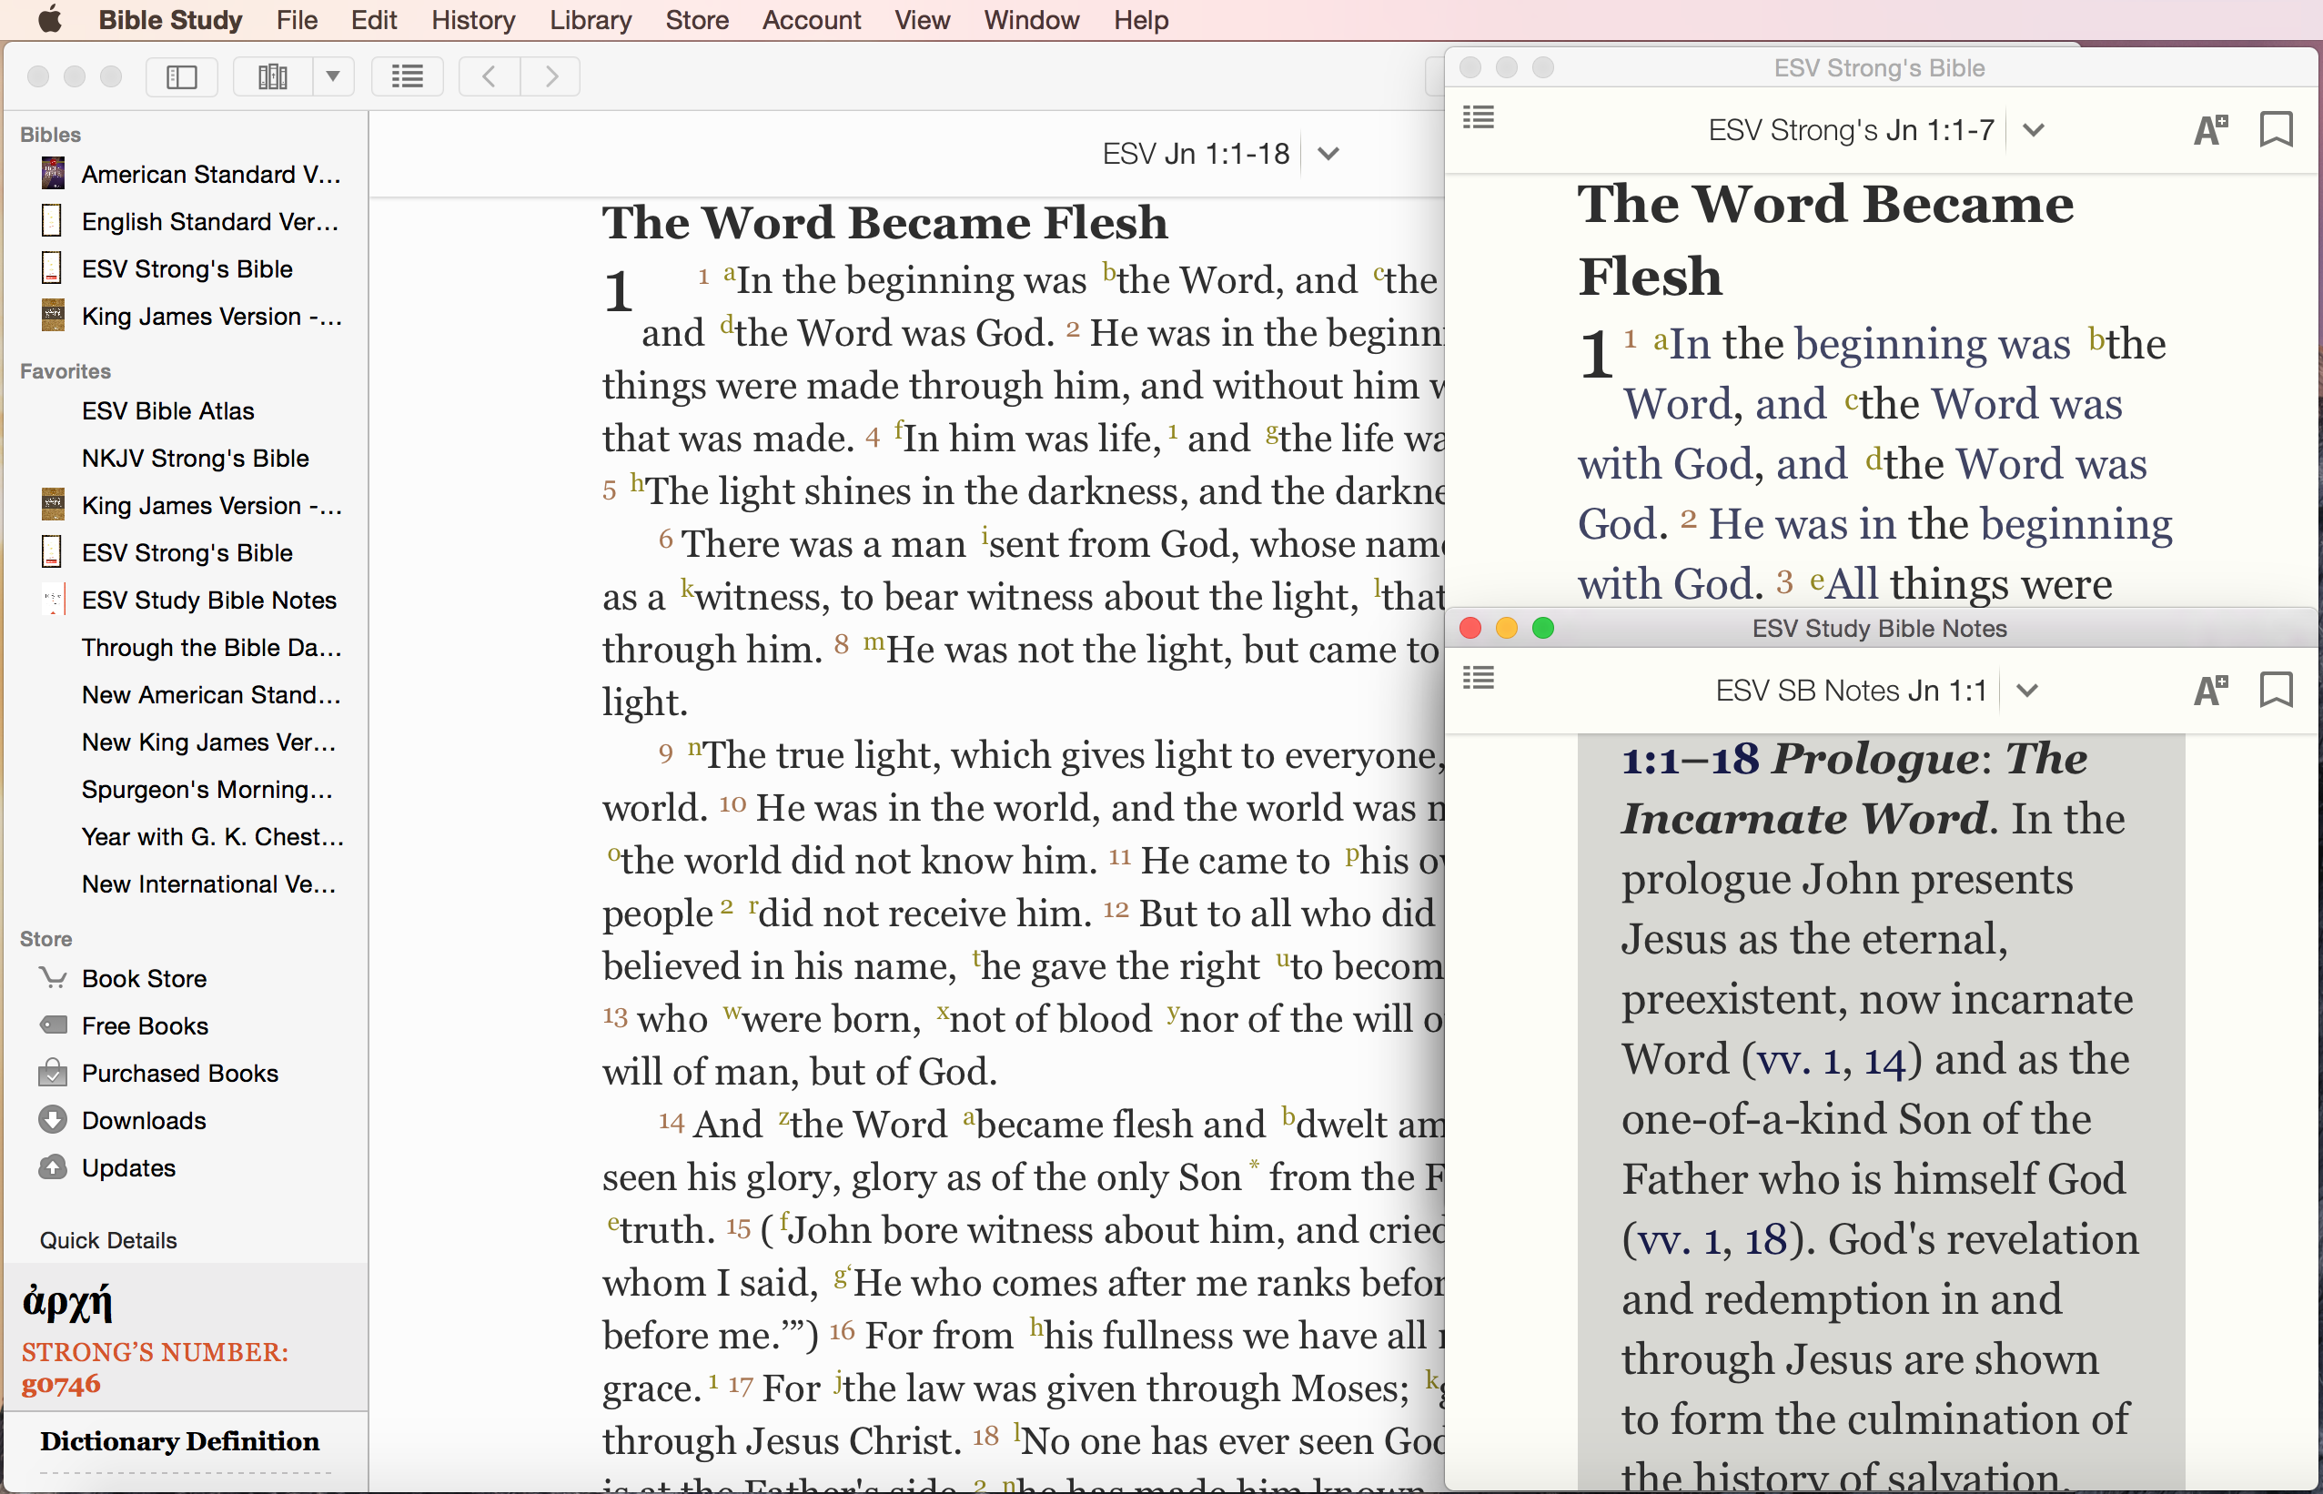Go forward with the right arrow button
This screenshot has width=2323, height=1494.
click(x=550, y=76)
